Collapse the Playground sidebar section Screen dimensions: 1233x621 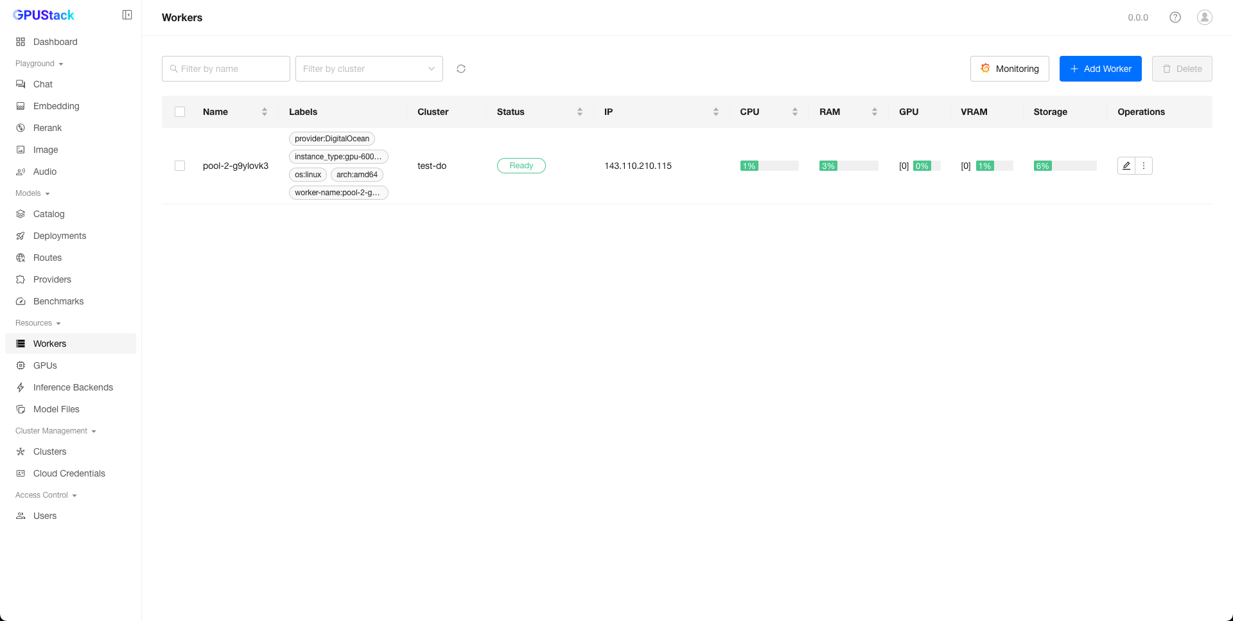pyautogui.click(x=39, y=64)
